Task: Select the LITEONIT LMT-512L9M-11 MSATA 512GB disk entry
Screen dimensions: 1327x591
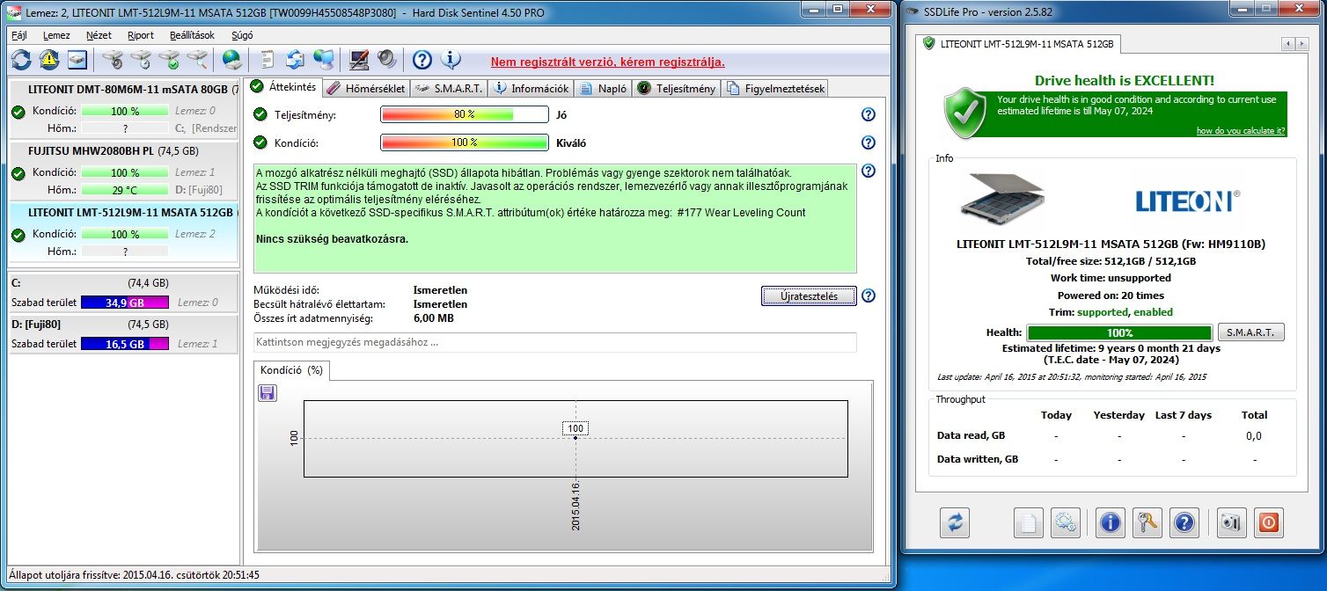Action: [123, 233]
